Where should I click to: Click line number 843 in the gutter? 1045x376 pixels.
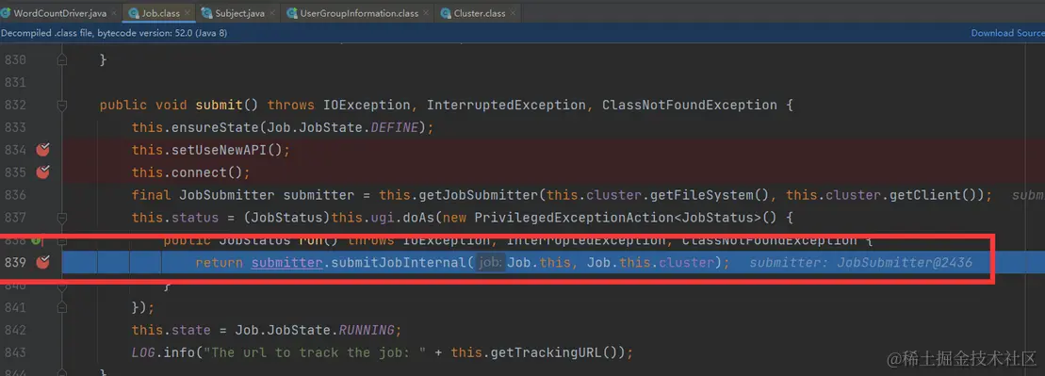pos(15,352)
